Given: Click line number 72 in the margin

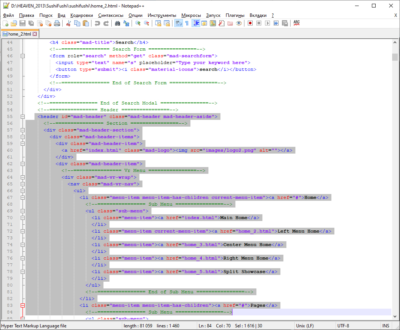Looking at the screenshot, I should (x=10, y=231).
